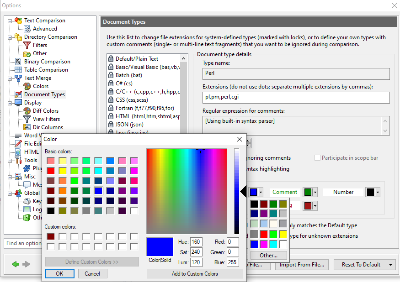400x282 pixels.
Task: Open Text Merge icon
Action: point(18,78)
